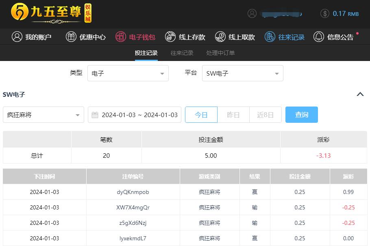The width and height of the screenshot is (370, 246).
Task: Switch to 投注记录 tab
Action: tap(146, 53)
